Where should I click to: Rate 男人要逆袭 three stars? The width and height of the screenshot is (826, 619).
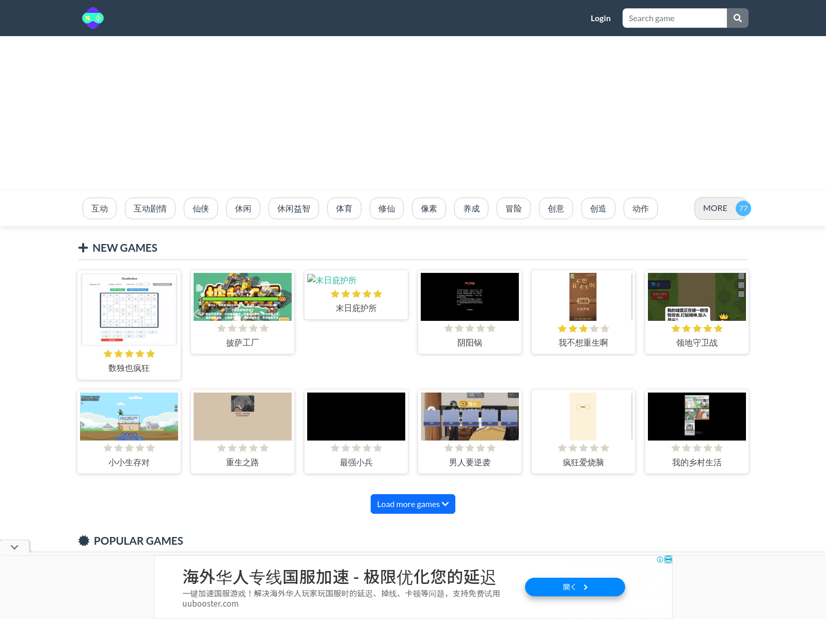tap(469, 448)
